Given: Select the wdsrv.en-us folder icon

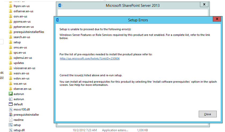Looking at the screenshot, I should pyautogui.click(x=10, y=79).
